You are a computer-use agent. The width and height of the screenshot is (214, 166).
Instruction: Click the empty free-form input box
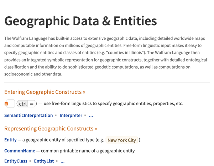(11, 104)
